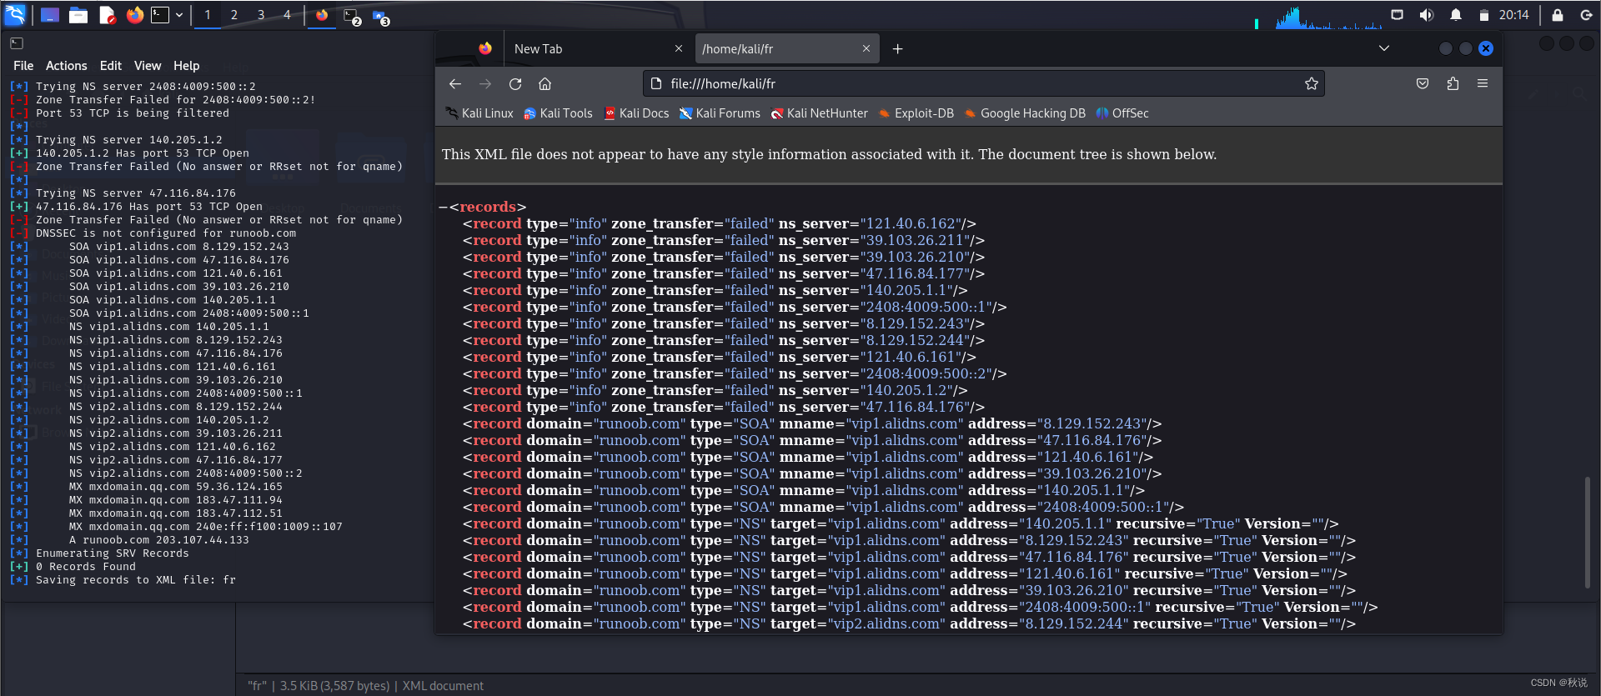This screenshot has width=1601, height=696.
Task: Close the /home/kali/fr tab
Action: point(866,48)
